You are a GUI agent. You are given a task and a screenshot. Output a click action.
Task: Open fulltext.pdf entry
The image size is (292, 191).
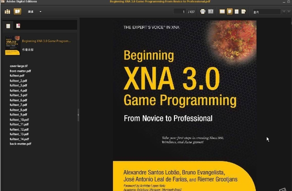click(17, 75)
